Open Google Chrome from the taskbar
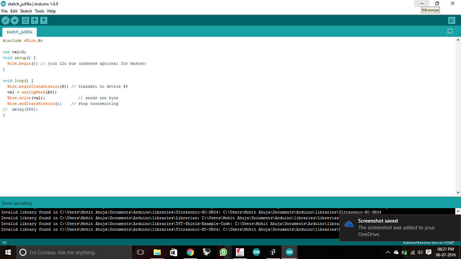The height and width of the screenshot is (259, 461). [x=190, y=252]
